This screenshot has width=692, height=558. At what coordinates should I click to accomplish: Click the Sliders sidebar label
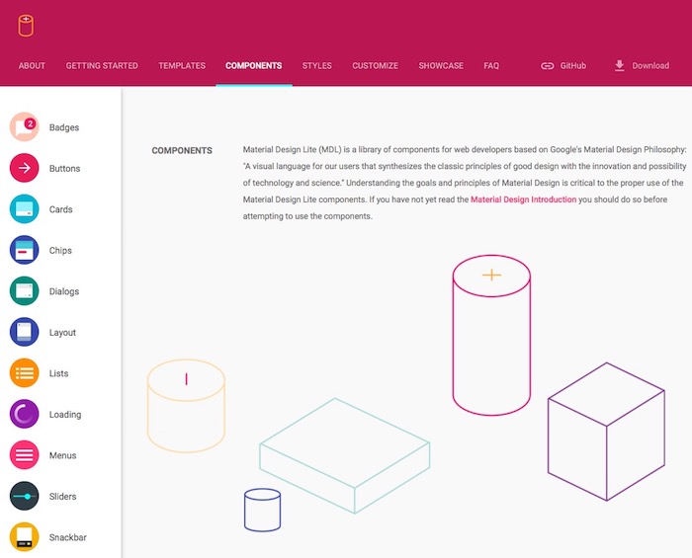coord(62,497)
